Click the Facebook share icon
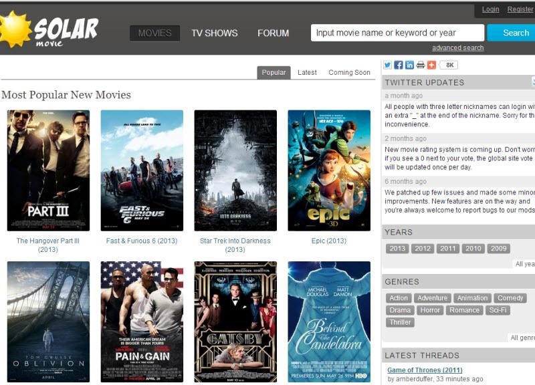The image size is (535, 385). [x=399, y=65]
